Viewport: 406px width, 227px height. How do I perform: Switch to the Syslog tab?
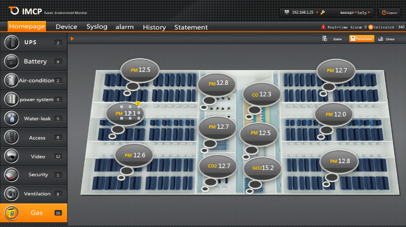tap(97, 27)
